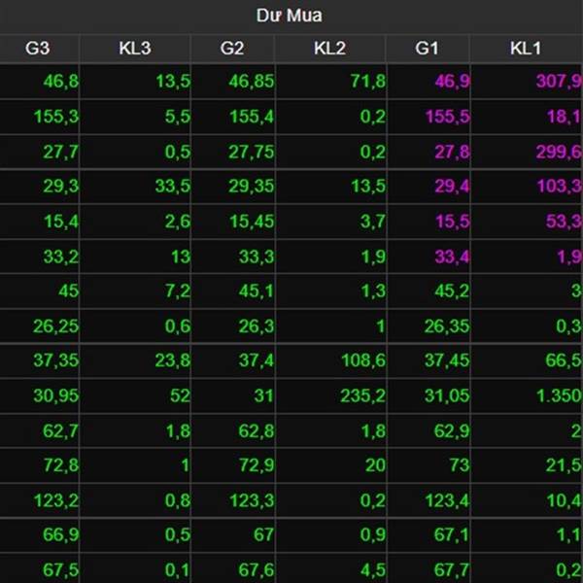Select the G3 price 26,25
Screen dimensions: 583x583
click(55, 326)
